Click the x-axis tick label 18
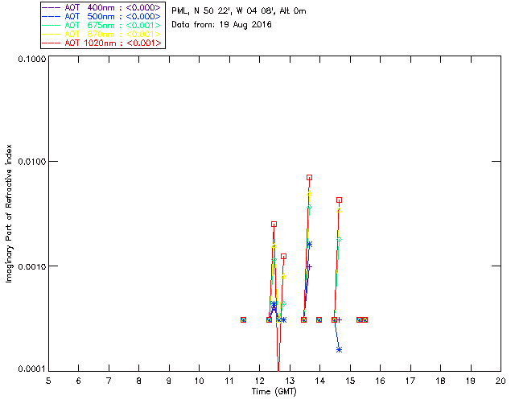Screen dimensions: 515x412 point(441,381)
